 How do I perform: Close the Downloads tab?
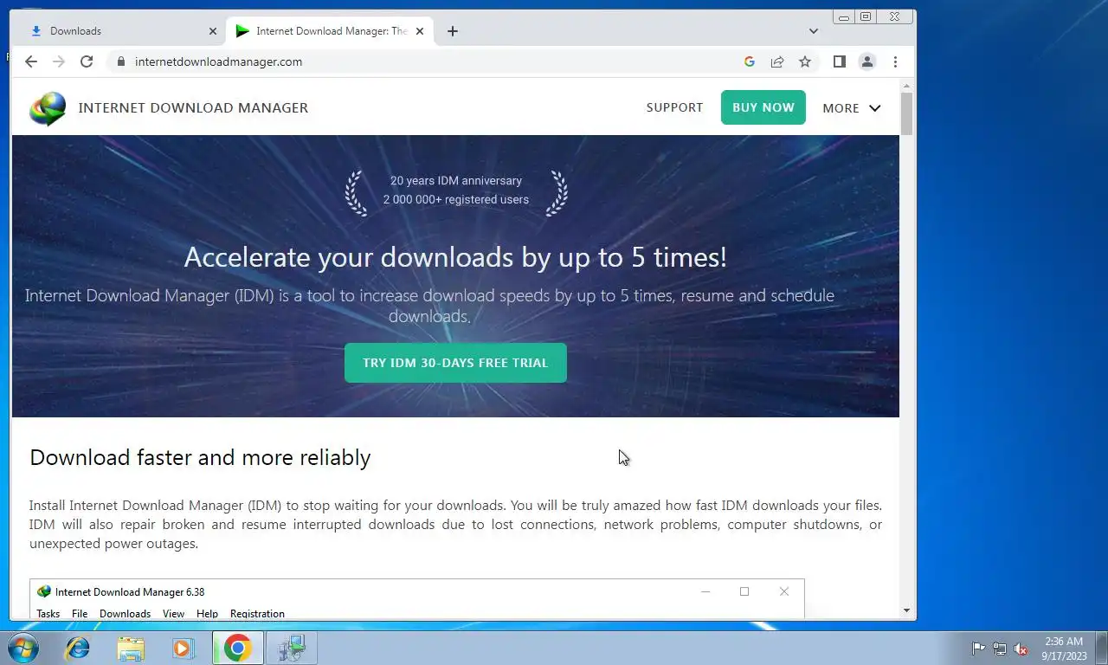213,31
